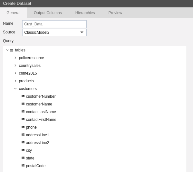Click the column icon beside phone

pyautogui.click(x=23, y=127)
